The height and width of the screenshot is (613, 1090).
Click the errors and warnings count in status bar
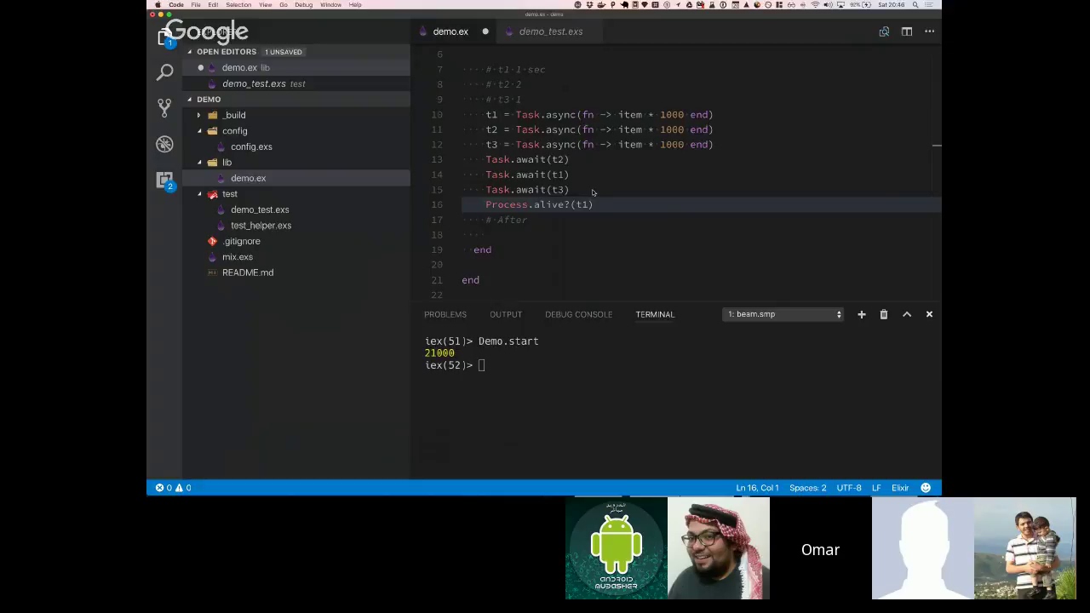coord(174,488)
